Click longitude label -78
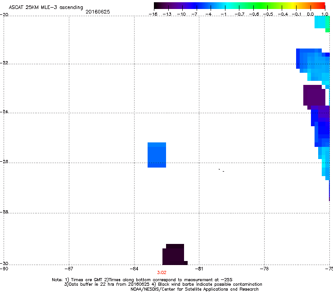This screenshot has width=333, height=292. tap(264, 269)
